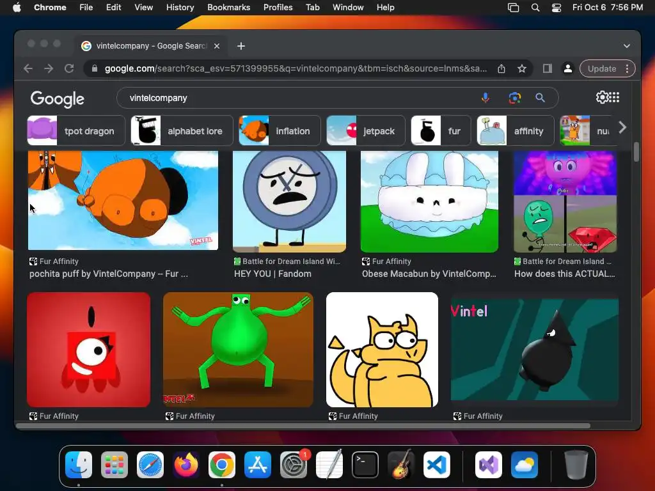Go back to previous page
Screen dimensions: 655x491
pos(28,68)
